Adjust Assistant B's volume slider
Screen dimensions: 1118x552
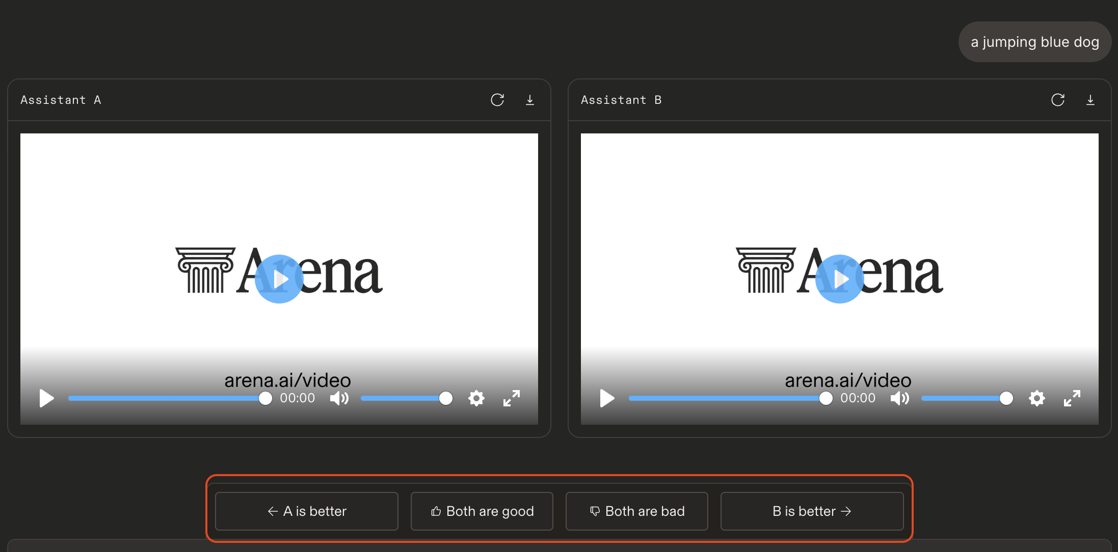[967, 398]
